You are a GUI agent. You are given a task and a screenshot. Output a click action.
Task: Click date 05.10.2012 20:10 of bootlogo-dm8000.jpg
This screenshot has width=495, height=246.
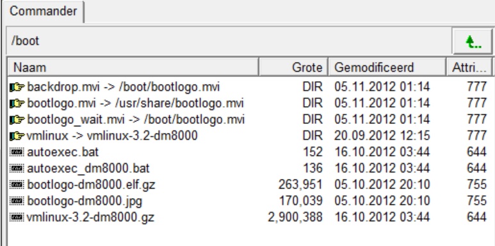pyautogui.click(x=382, y=201)
